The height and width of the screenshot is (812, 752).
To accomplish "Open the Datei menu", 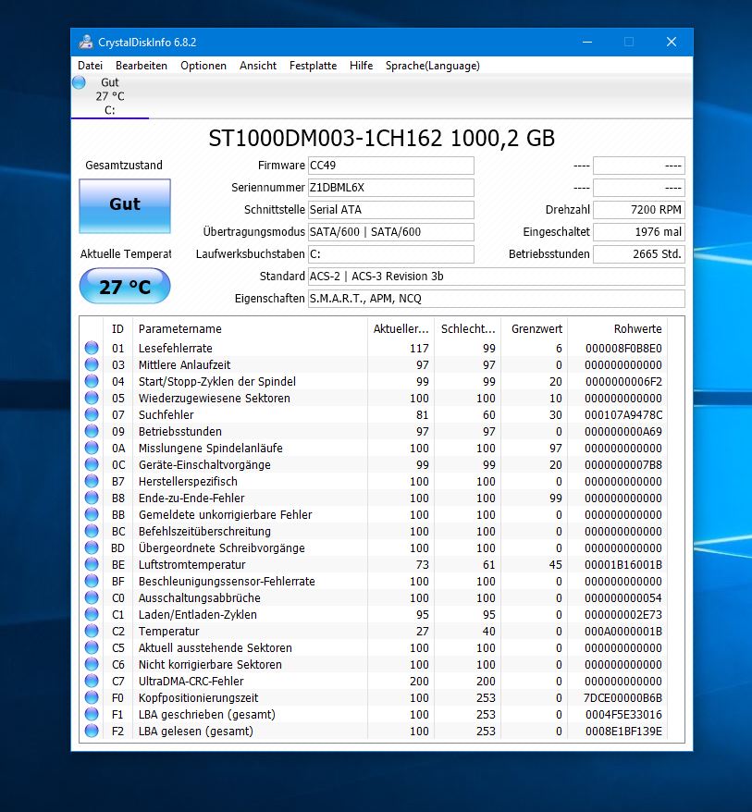I will pos(90,66).
